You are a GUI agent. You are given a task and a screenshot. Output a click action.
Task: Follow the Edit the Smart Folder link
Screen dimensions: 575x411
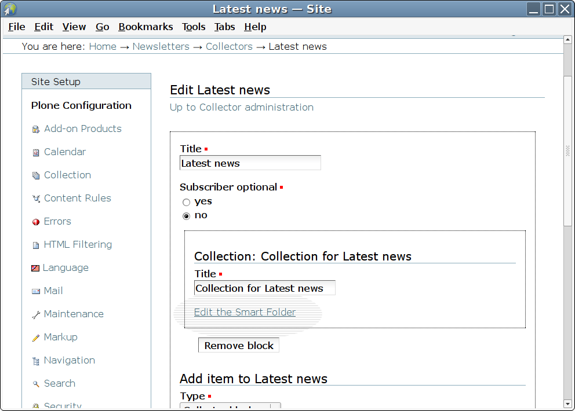click(x=245, y=312)
